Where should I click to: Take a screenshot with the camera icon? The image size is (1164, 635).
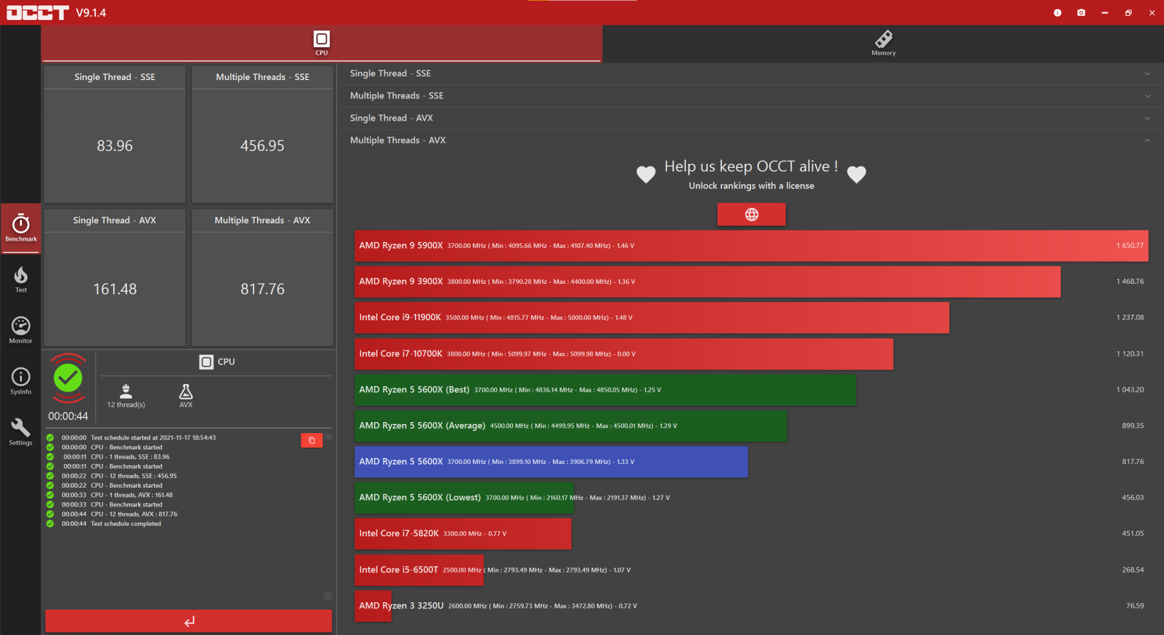(x=1081, y=13)
